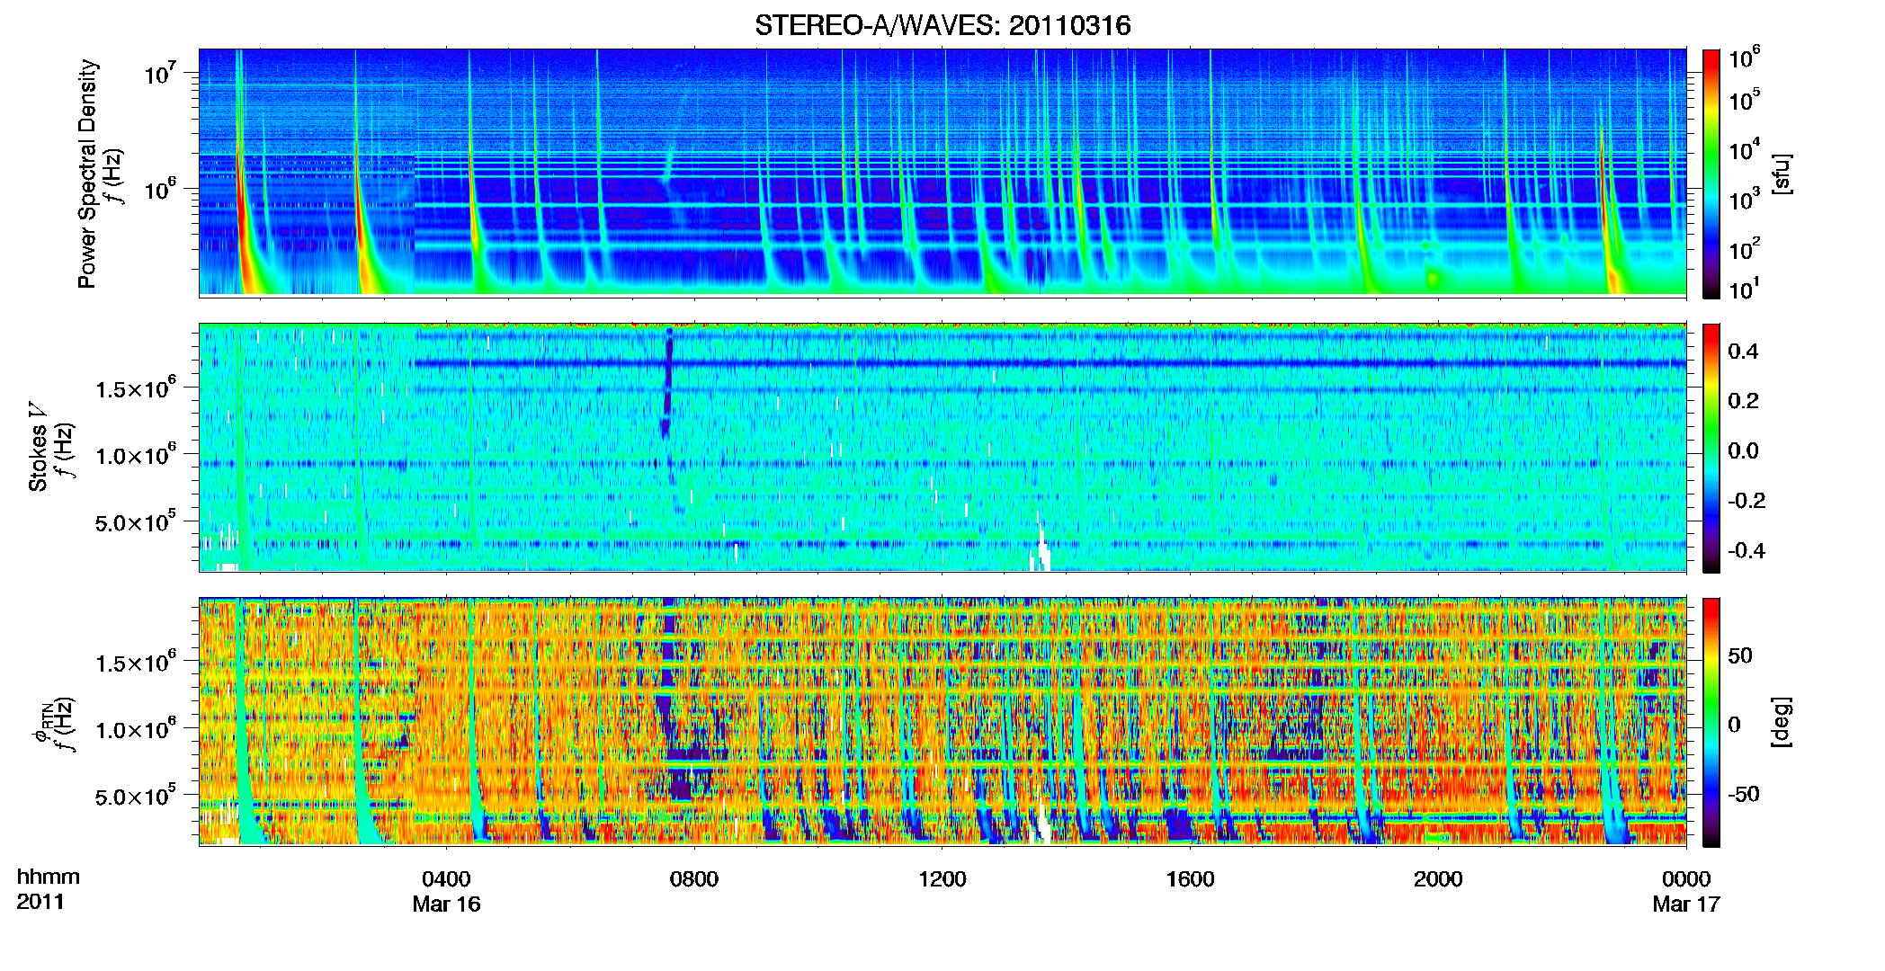This screenshot has height=971, width=1885.
Task: Select the 'Power Spectral Density' axis label
Action: [x=86, y=174]
